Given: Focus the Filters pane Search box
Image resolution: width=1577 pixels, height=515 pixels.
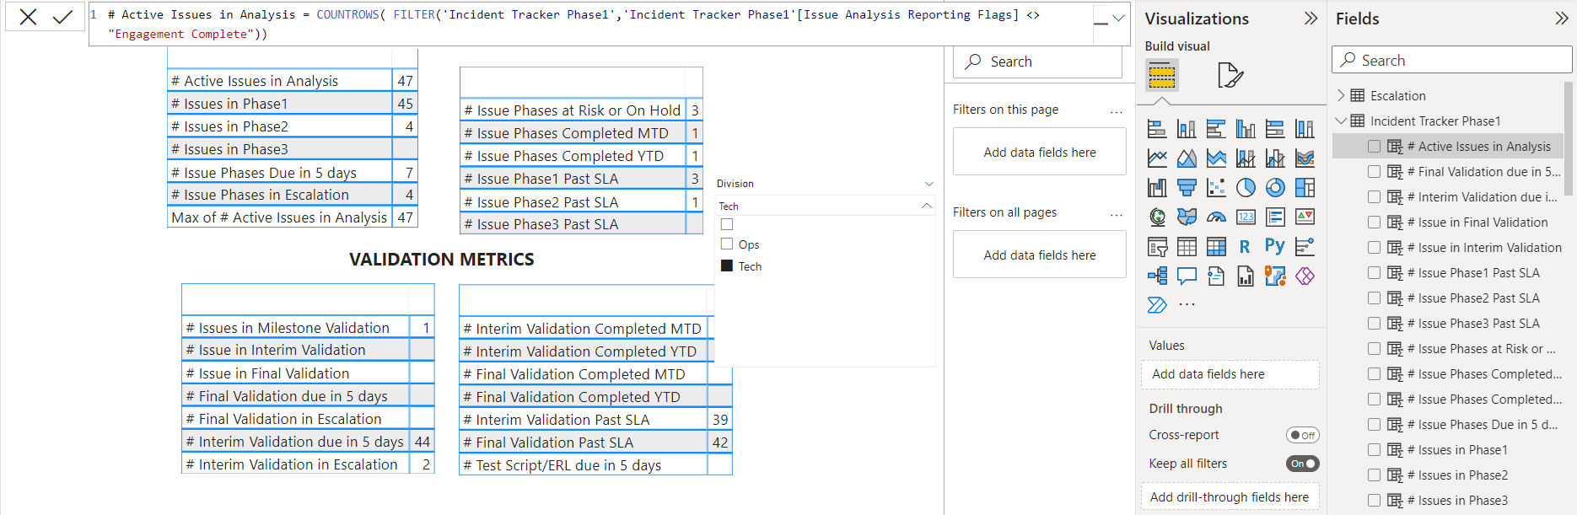Looking at the screenshot, I should pyautogui.click(x=1037, y=62).
